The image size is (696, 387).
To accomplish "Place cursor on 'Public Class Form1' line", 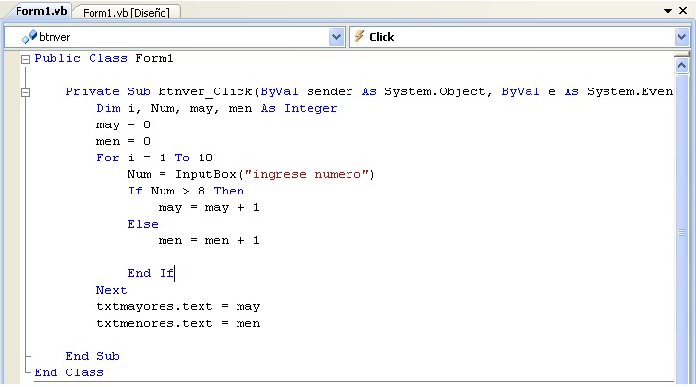I will click(104, 58).
